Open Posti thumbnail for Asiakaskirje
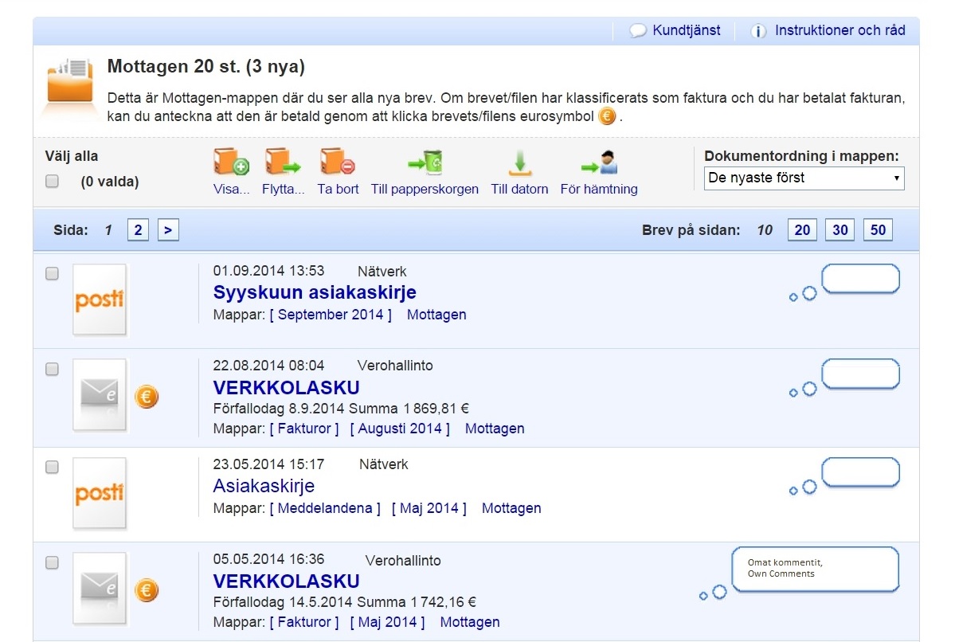This screenshot has height=642, width=955. pos(100,493)
